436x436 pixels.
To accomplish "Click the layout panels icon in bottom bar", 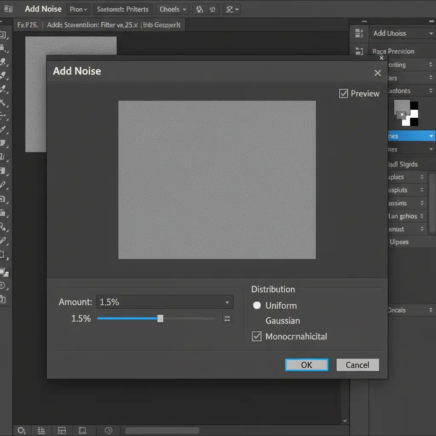I will (x=62, y=430).
